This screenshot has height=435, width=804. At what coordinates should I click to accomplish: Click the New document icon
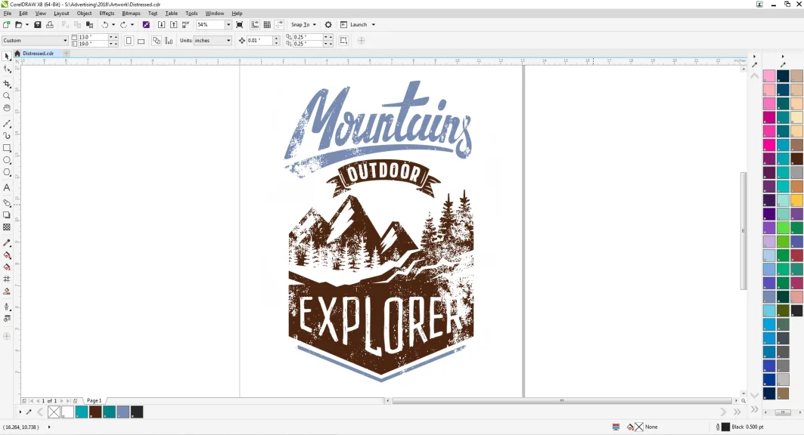[x=7, y=25]
